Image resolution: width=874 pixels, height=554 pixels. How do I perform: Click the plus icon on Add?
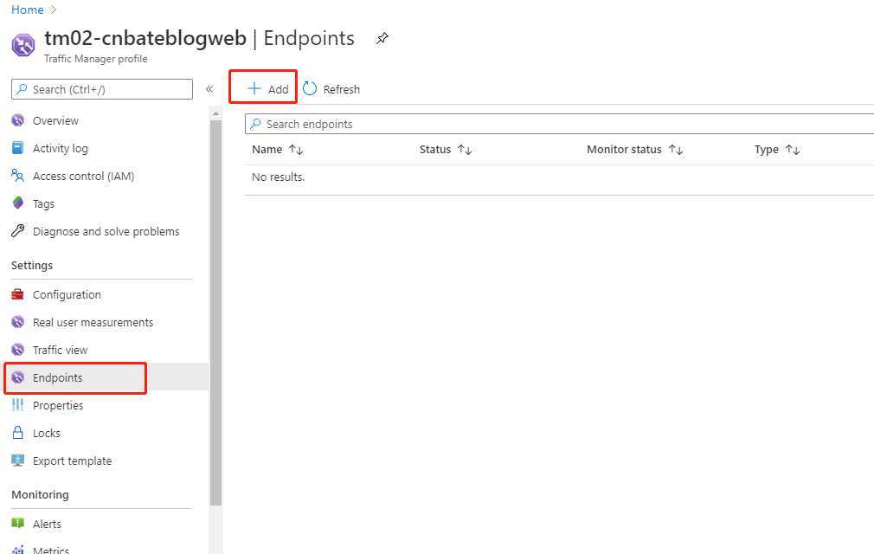coord(254,88)
